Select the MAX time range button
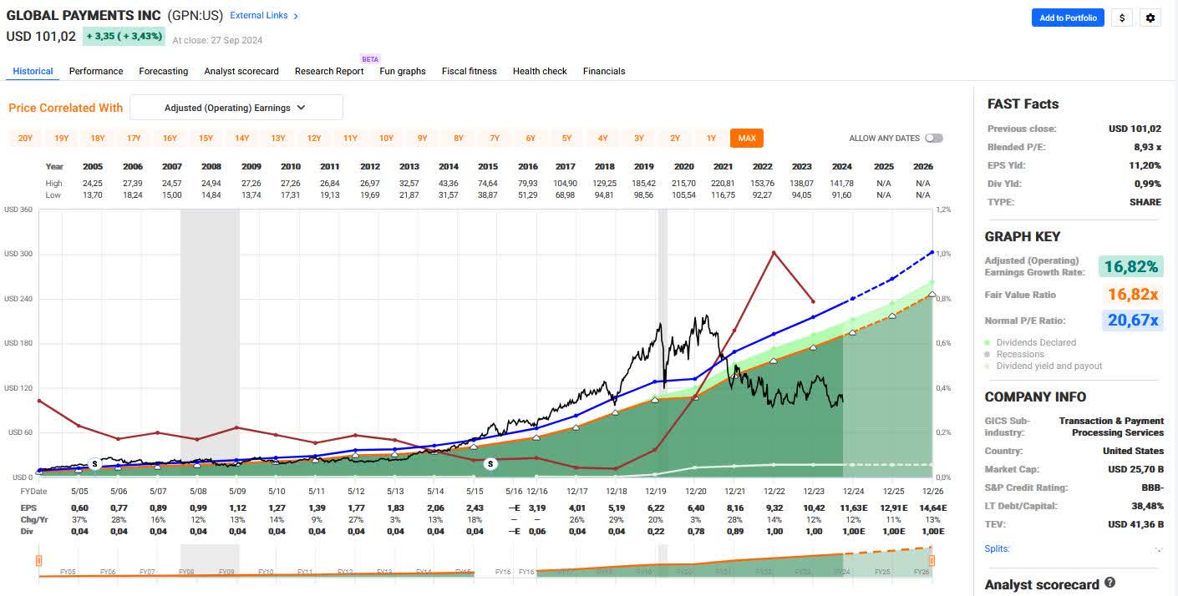Screen dimensions: 1178x596 [x=746, y=138]
